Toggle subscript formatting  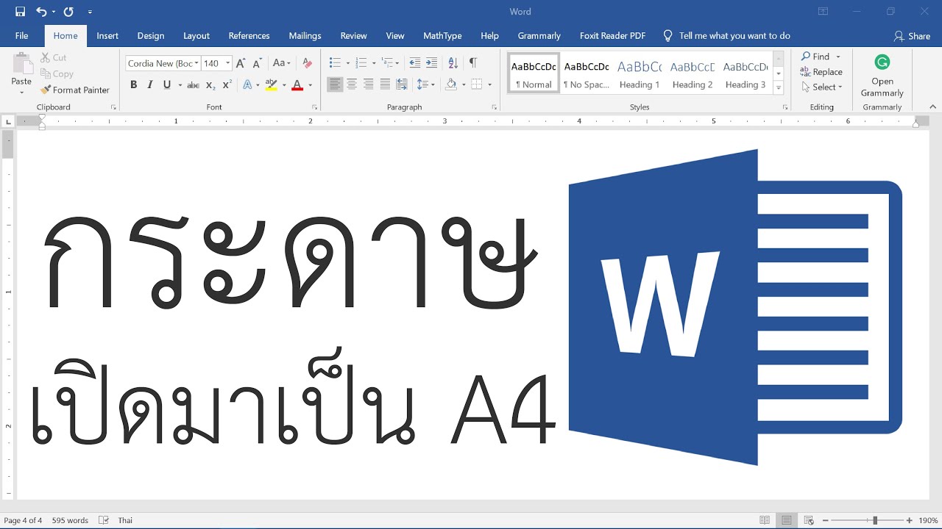click(x=210, y=85)
